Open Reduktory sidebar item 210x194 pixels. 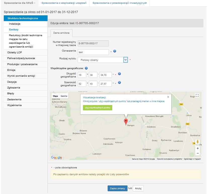click(x=26, y=41)
